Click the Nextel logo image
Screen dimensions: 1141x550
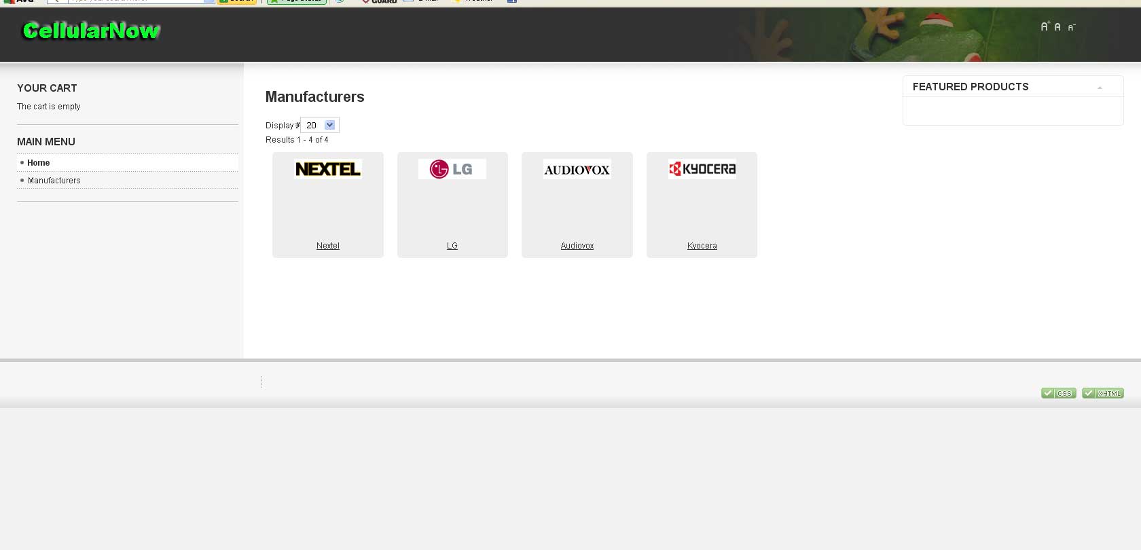point(328,169)
